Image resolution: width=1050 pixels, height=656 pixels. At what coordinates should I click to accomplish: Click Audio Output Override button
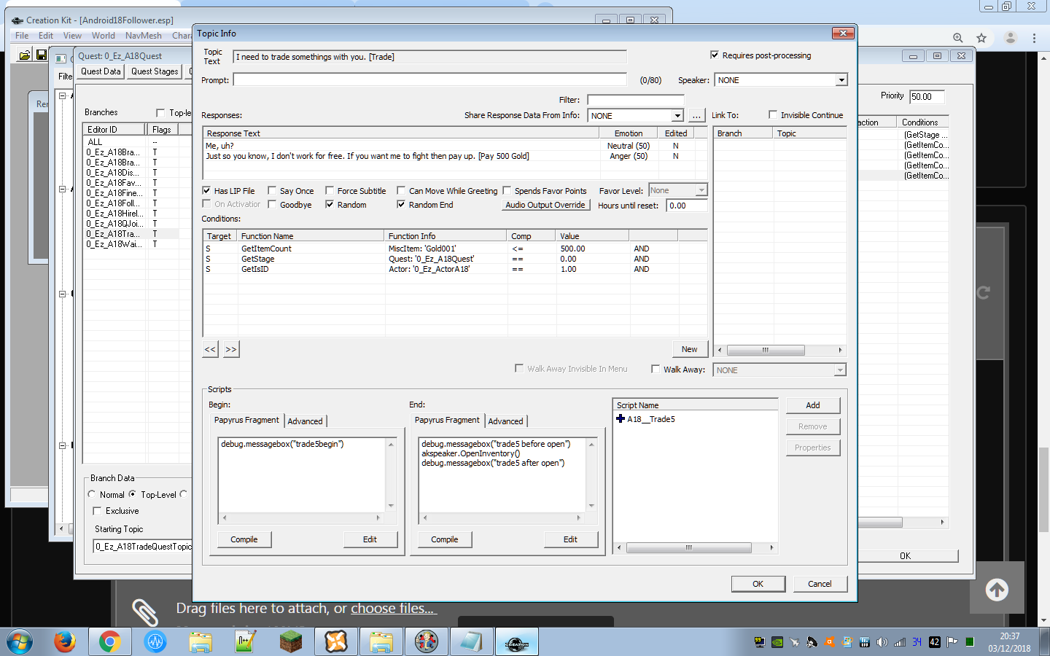click(x=545, y=205)
